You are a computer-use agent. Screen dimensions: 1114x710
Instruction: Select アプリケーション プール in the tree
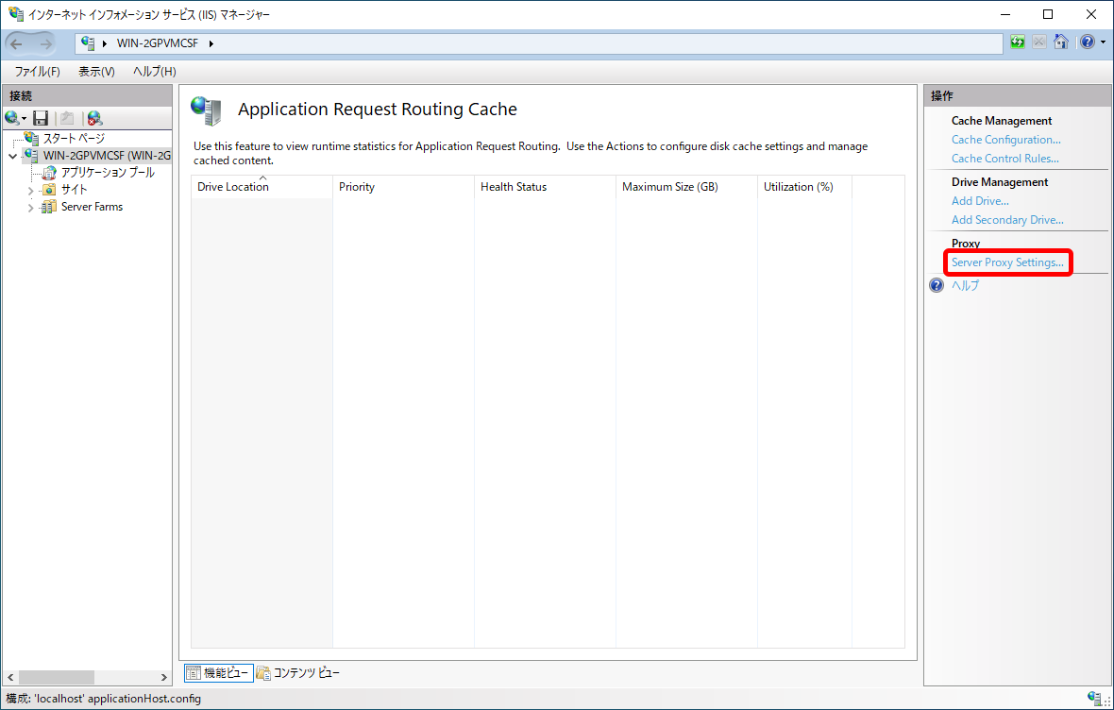(x=107, y=173)
